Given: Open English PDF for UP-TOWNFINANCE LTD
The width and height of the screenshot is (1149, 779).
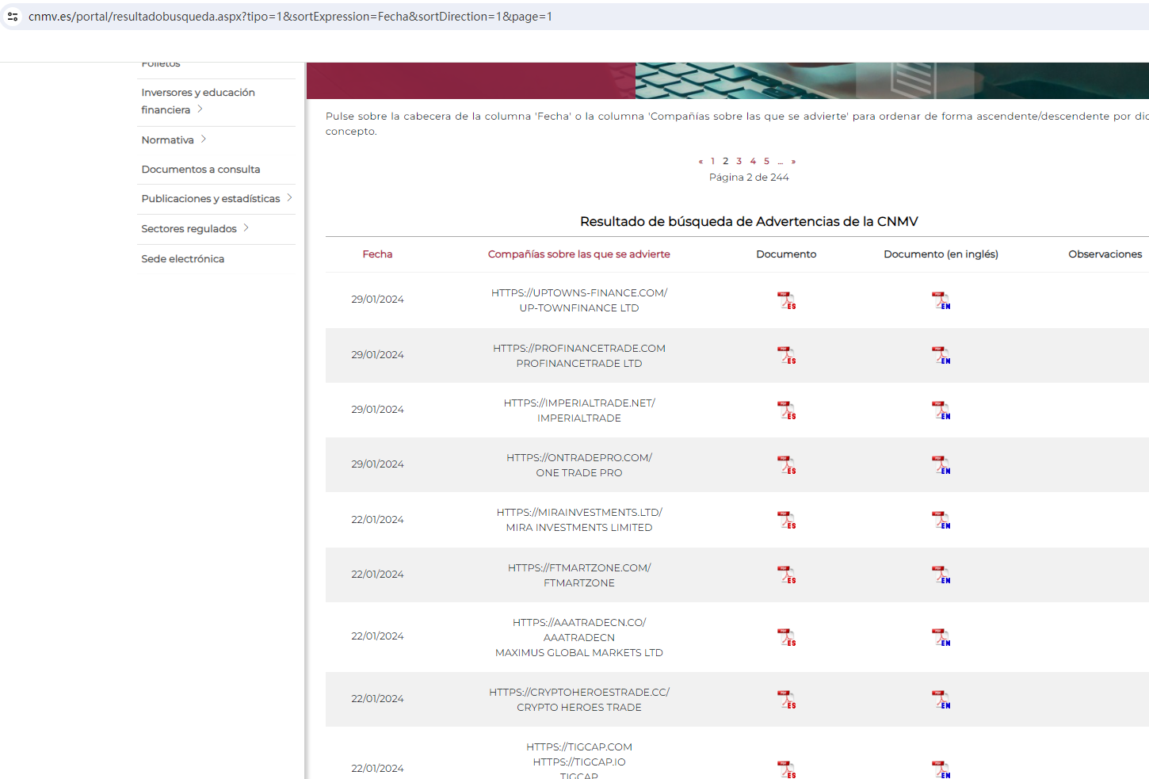Looking at the screenshot, I should click(941, 300).
